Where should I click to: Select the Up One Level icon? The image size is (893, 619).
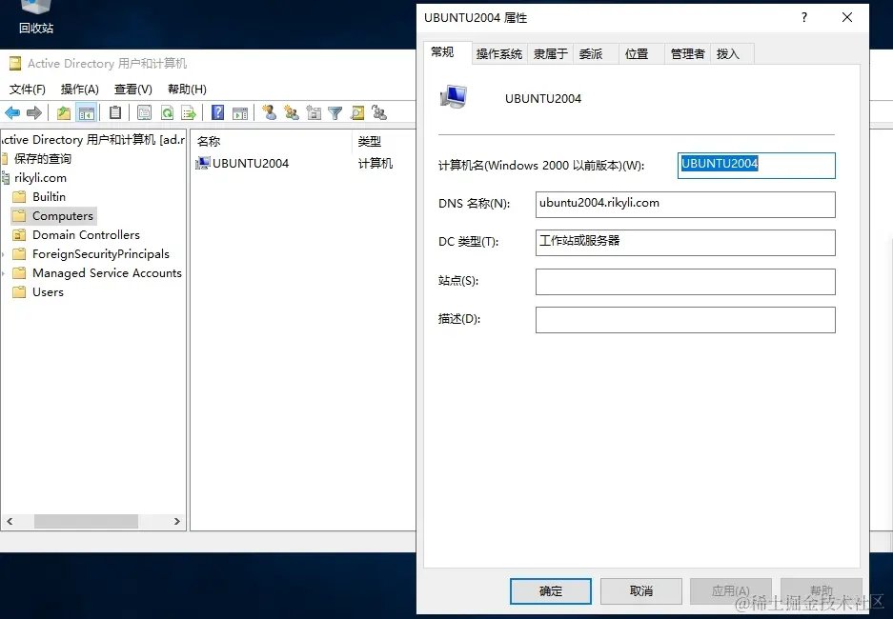[63, 111]
